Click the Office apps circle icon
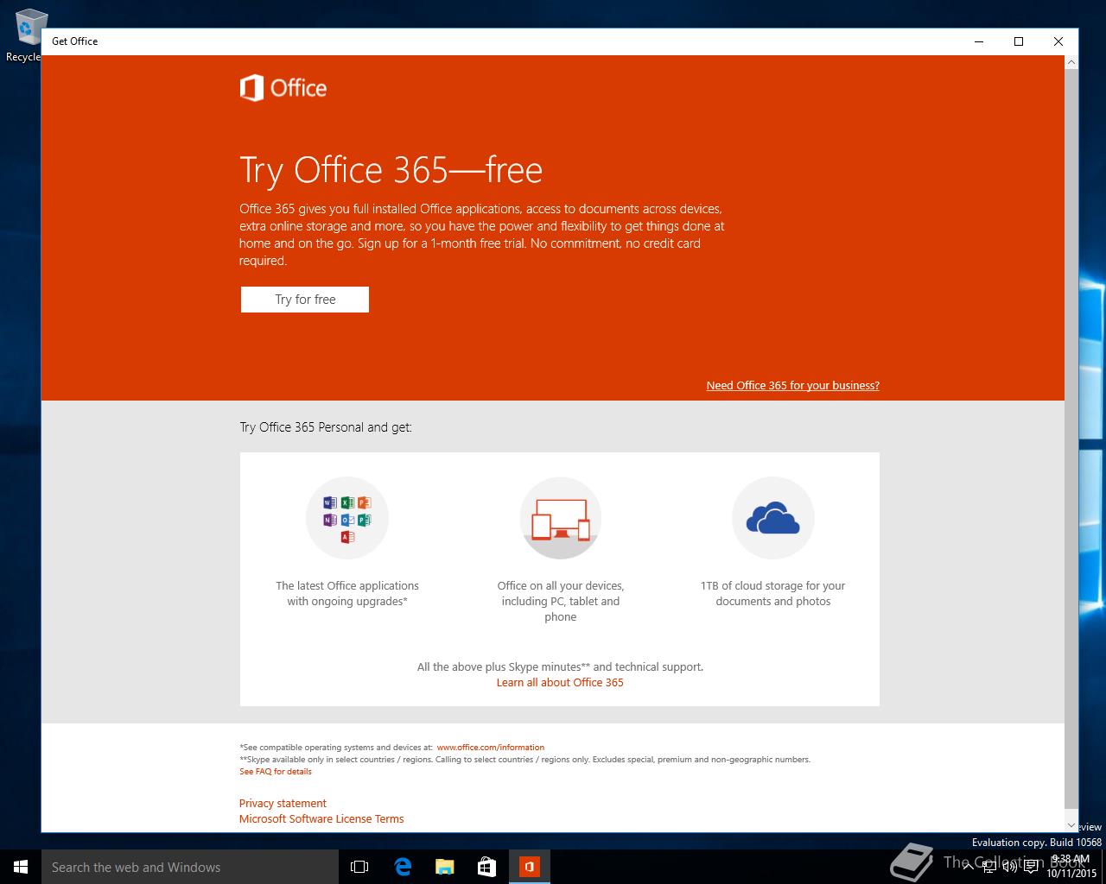Screen dimensions: 1106x884 (347, 518)
